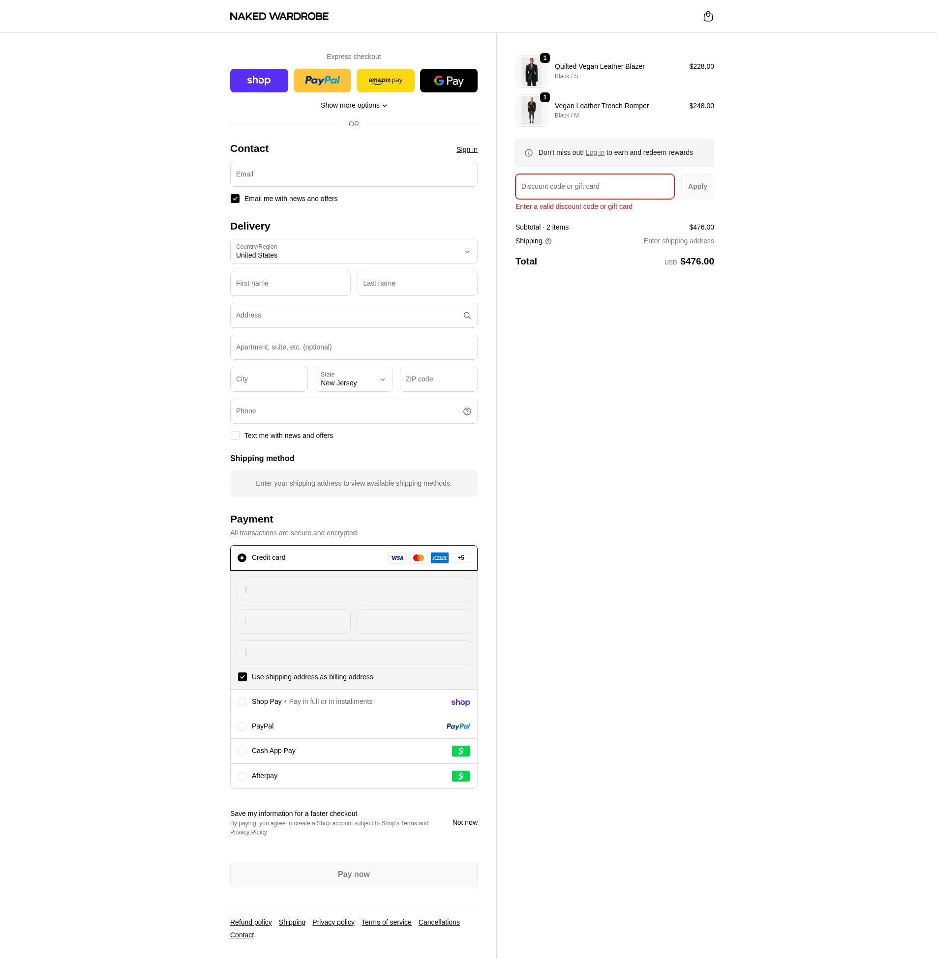Change the New Jersey state selection
Image resolution: width=937 pixels, height=959 pixels.
tap(353, 379)
